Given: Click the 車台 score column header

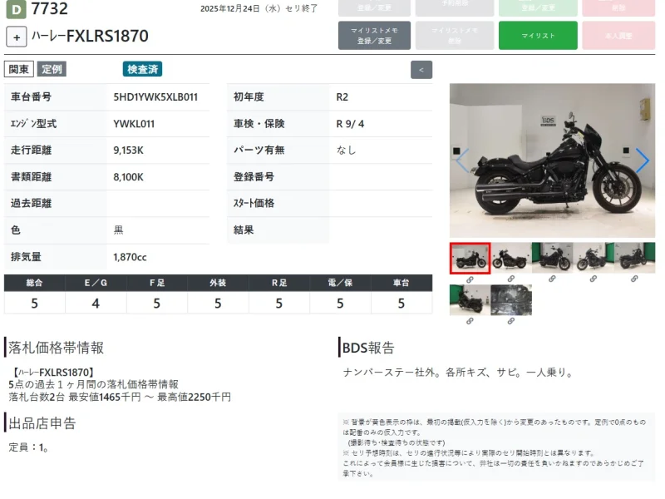Looking at the screenshot, I should [401, 283].
